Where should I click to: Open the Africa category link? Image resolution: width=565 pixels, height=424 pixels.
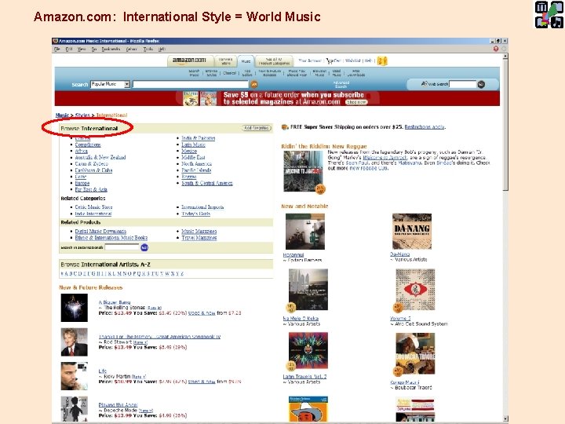click(x=81, y=151)
